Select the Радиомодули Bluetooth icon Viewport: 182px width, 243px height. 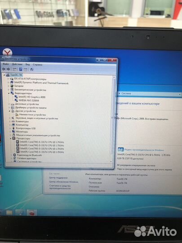click(x=14, y=155)
